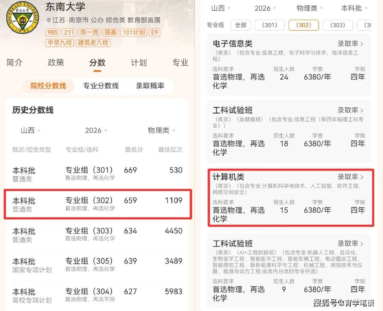Select the 分数 tab
The height and width of the screenshot is (311, 383).
(97, 63)
